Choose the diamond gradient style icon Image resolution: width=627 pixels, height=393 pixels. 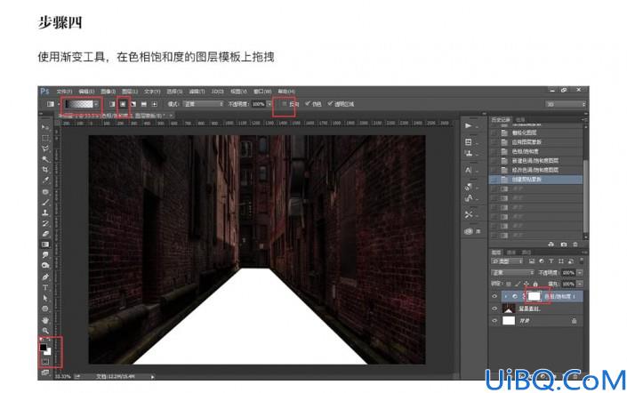(155, 104)
